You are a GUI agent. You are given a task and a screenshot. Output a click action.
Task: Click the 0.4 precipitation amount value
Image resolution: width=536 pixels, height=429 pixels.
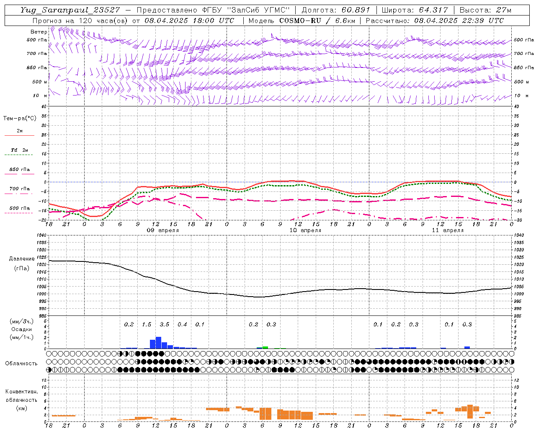(182, 324)
